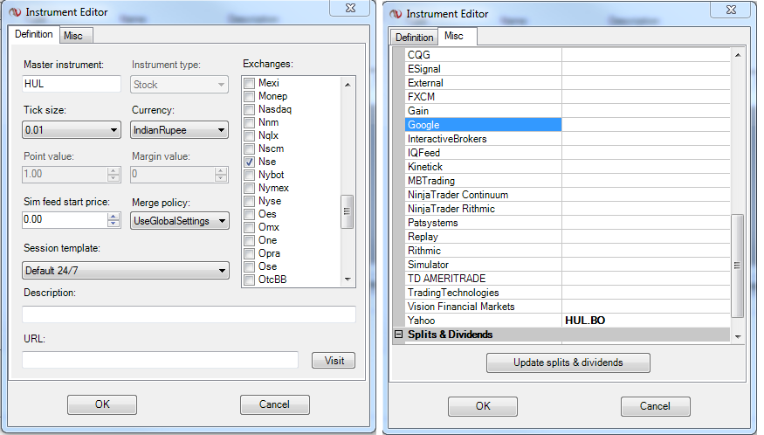Click Update splits & dividends button

click(568, 362)
